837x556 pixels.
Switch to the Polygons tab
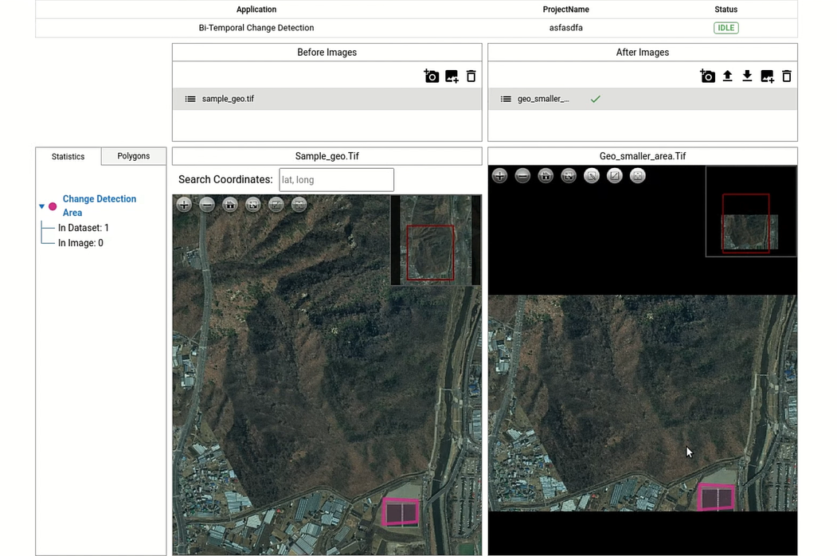(x=133, y=156)
